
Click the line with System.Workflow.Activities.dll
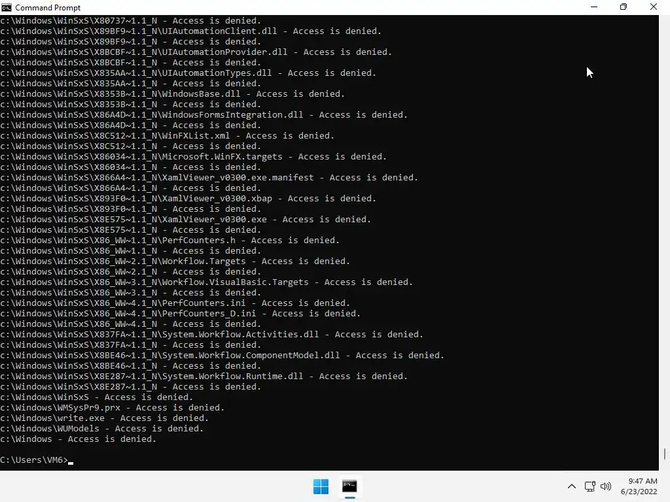[211, 335]
